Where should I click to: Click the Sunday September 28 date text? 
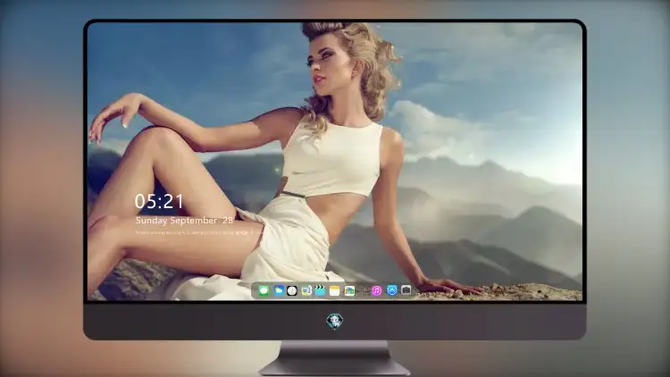(184, 221)
